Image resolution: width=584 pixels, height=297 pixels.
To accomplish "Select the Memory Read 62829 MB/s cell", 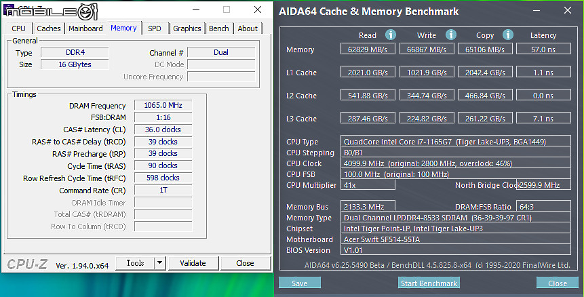I will (x=368, y=49).
